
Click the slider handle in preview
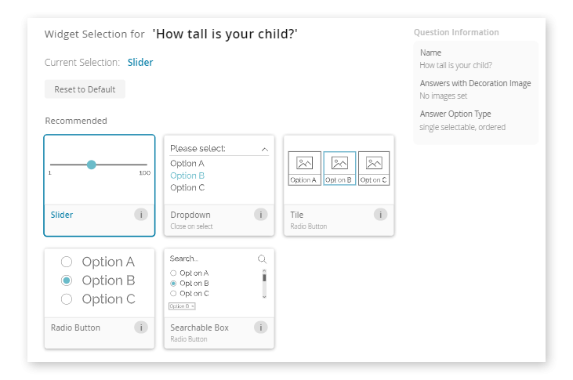click(92, 165)
